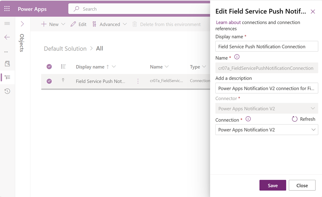Open the Field Service Push Not... item

coord(100,81)
